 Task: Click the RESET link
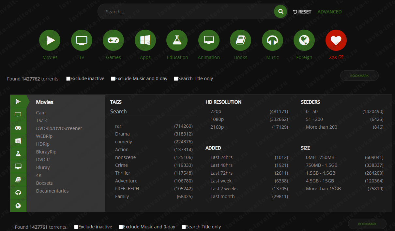pos(302,12)
